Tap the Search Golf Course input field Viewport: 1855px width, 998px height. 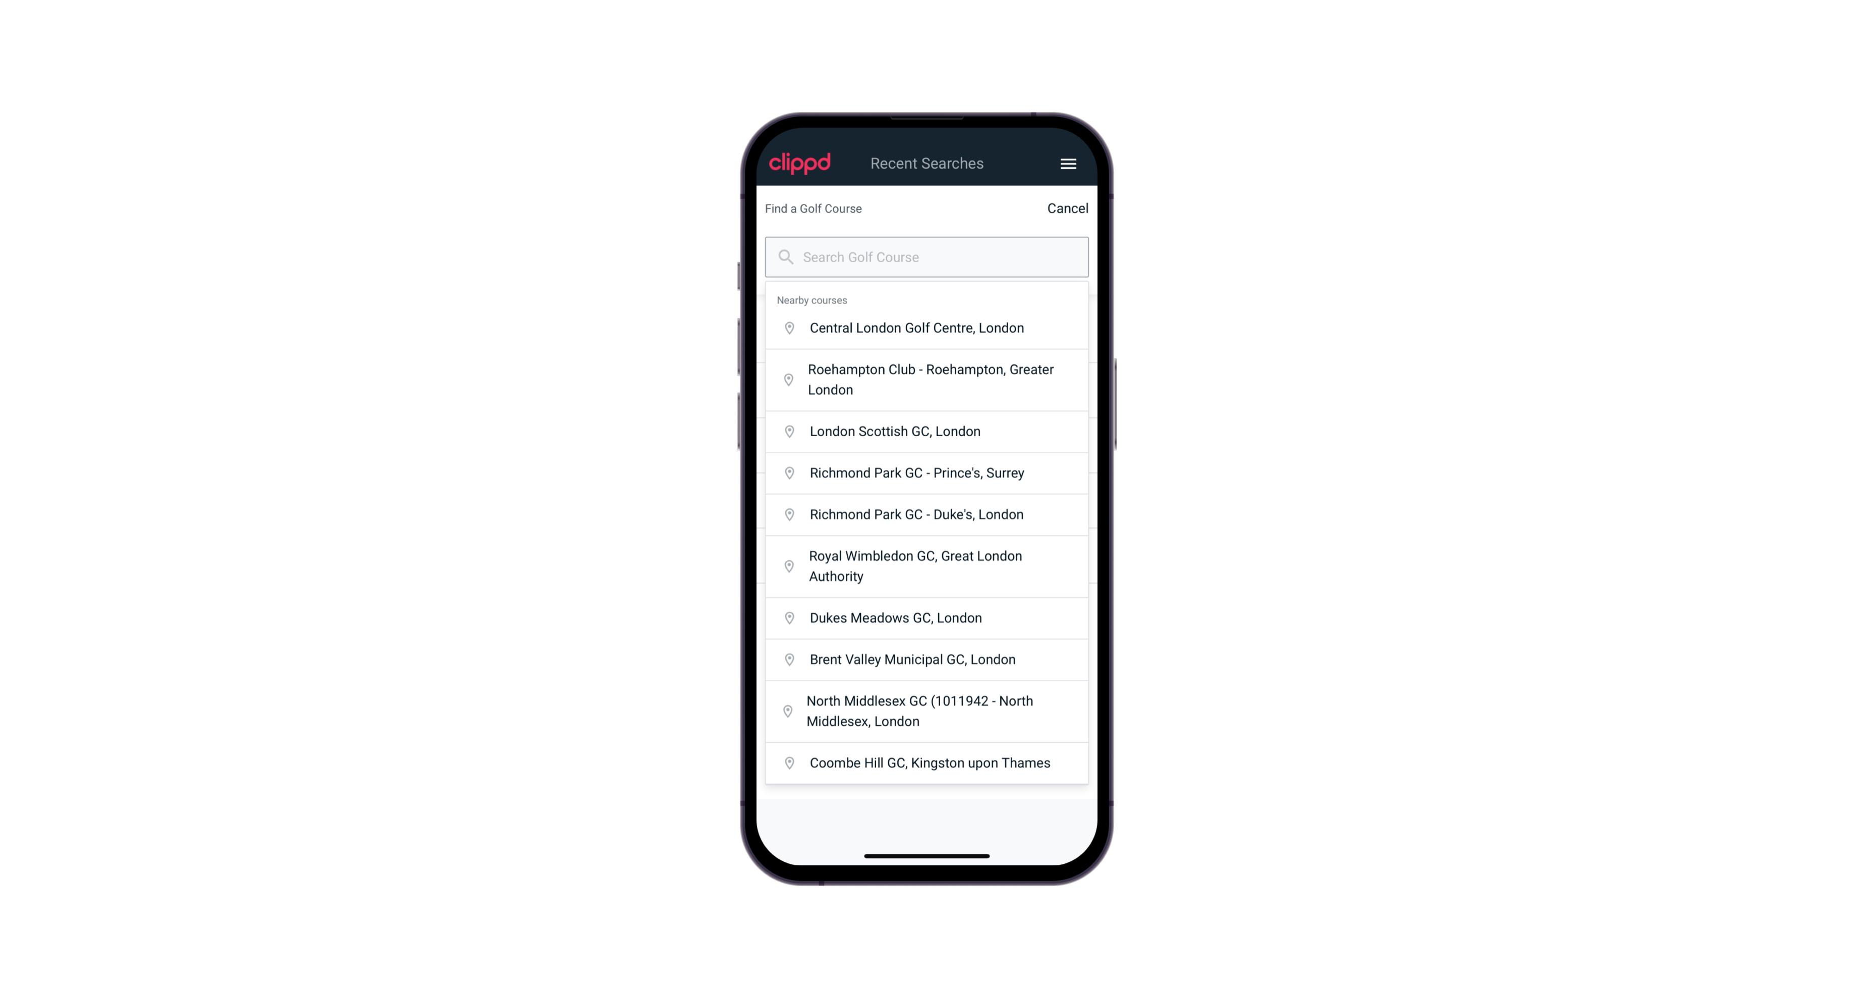point(926,257)
